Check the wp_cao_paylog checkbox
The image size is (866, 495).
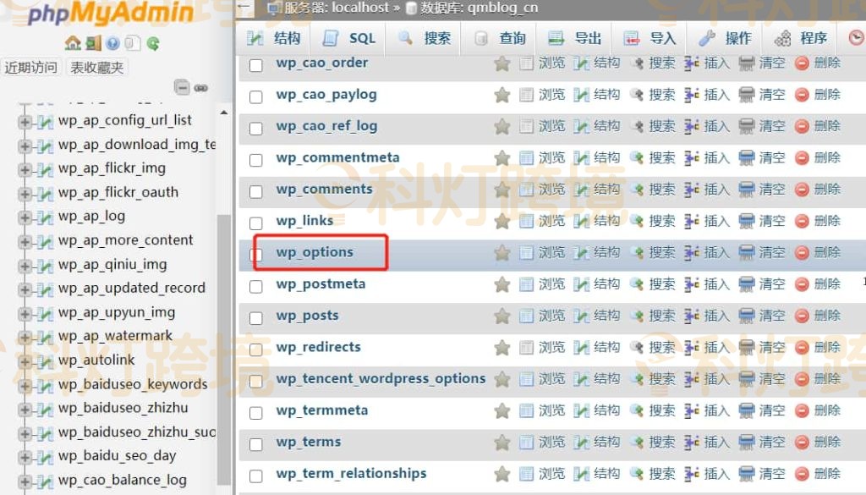click(255, 96)
